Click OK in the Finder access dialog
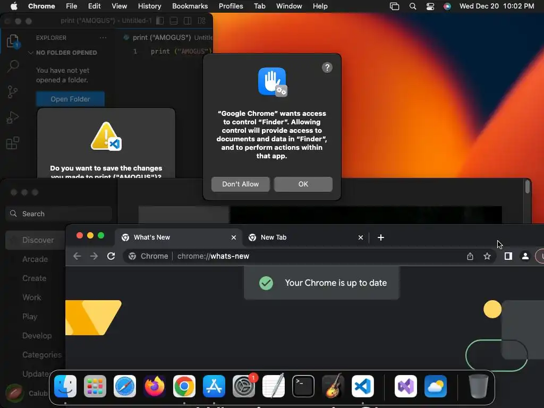Viewport: 544px width, 408px height. [303, 184]
